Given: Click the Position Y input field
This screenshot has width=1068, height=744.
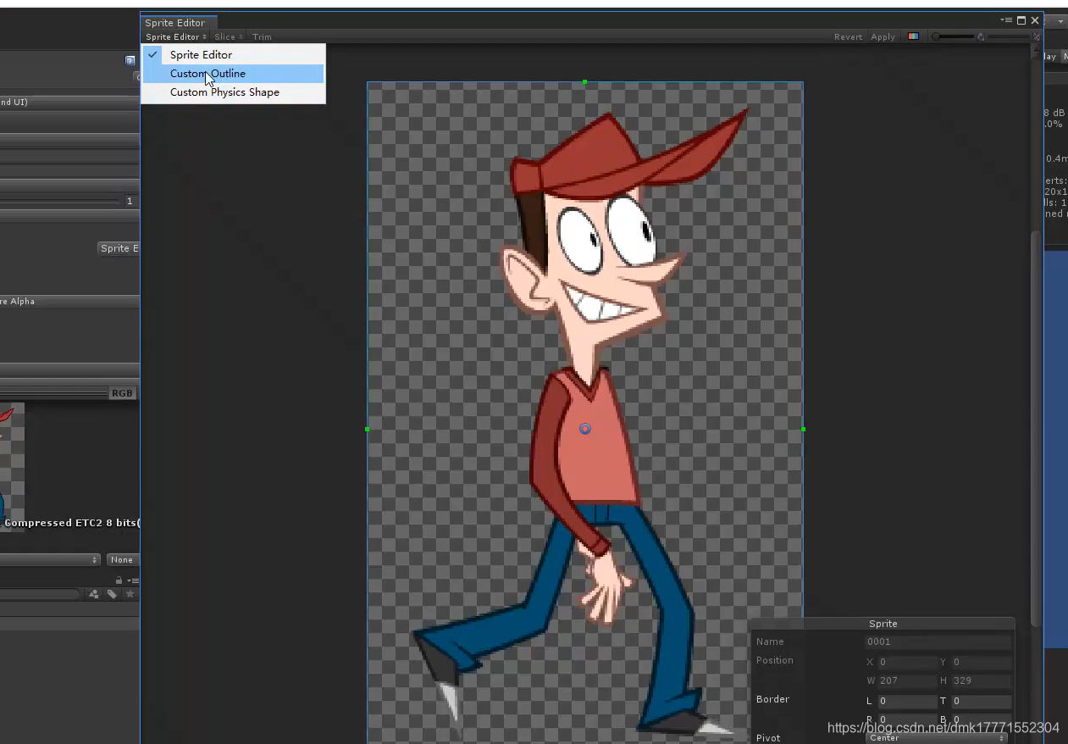Looking at the screenshot, I should tap(981, 662).
